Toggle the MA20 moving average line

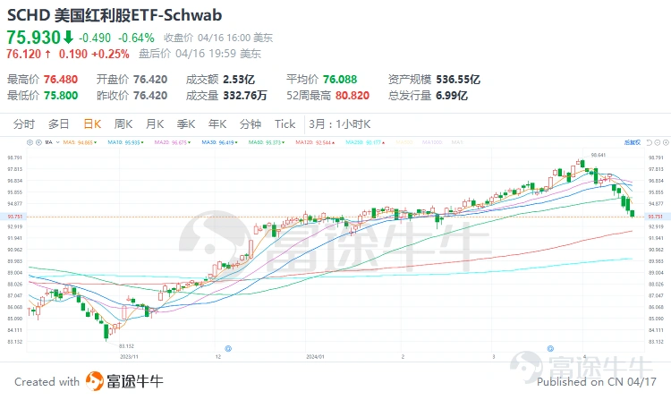173,142
